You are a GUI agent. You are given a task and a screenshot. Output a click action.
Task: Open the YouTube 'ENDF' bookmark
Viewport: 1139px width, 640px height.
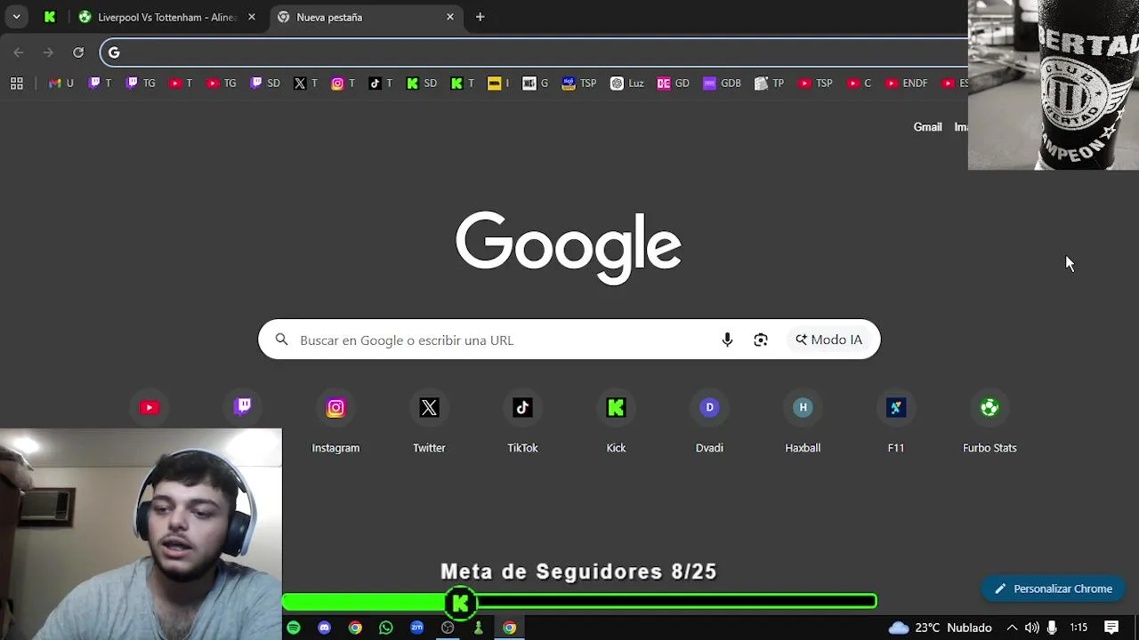click(x=906, y=83)
